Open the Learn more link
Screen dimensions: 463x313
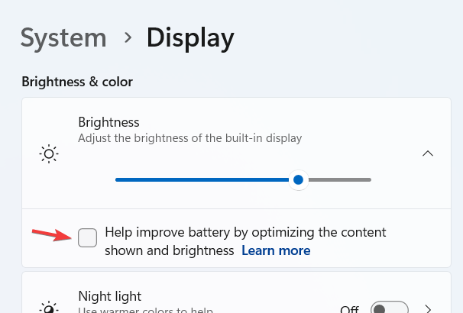pos(276,250)
